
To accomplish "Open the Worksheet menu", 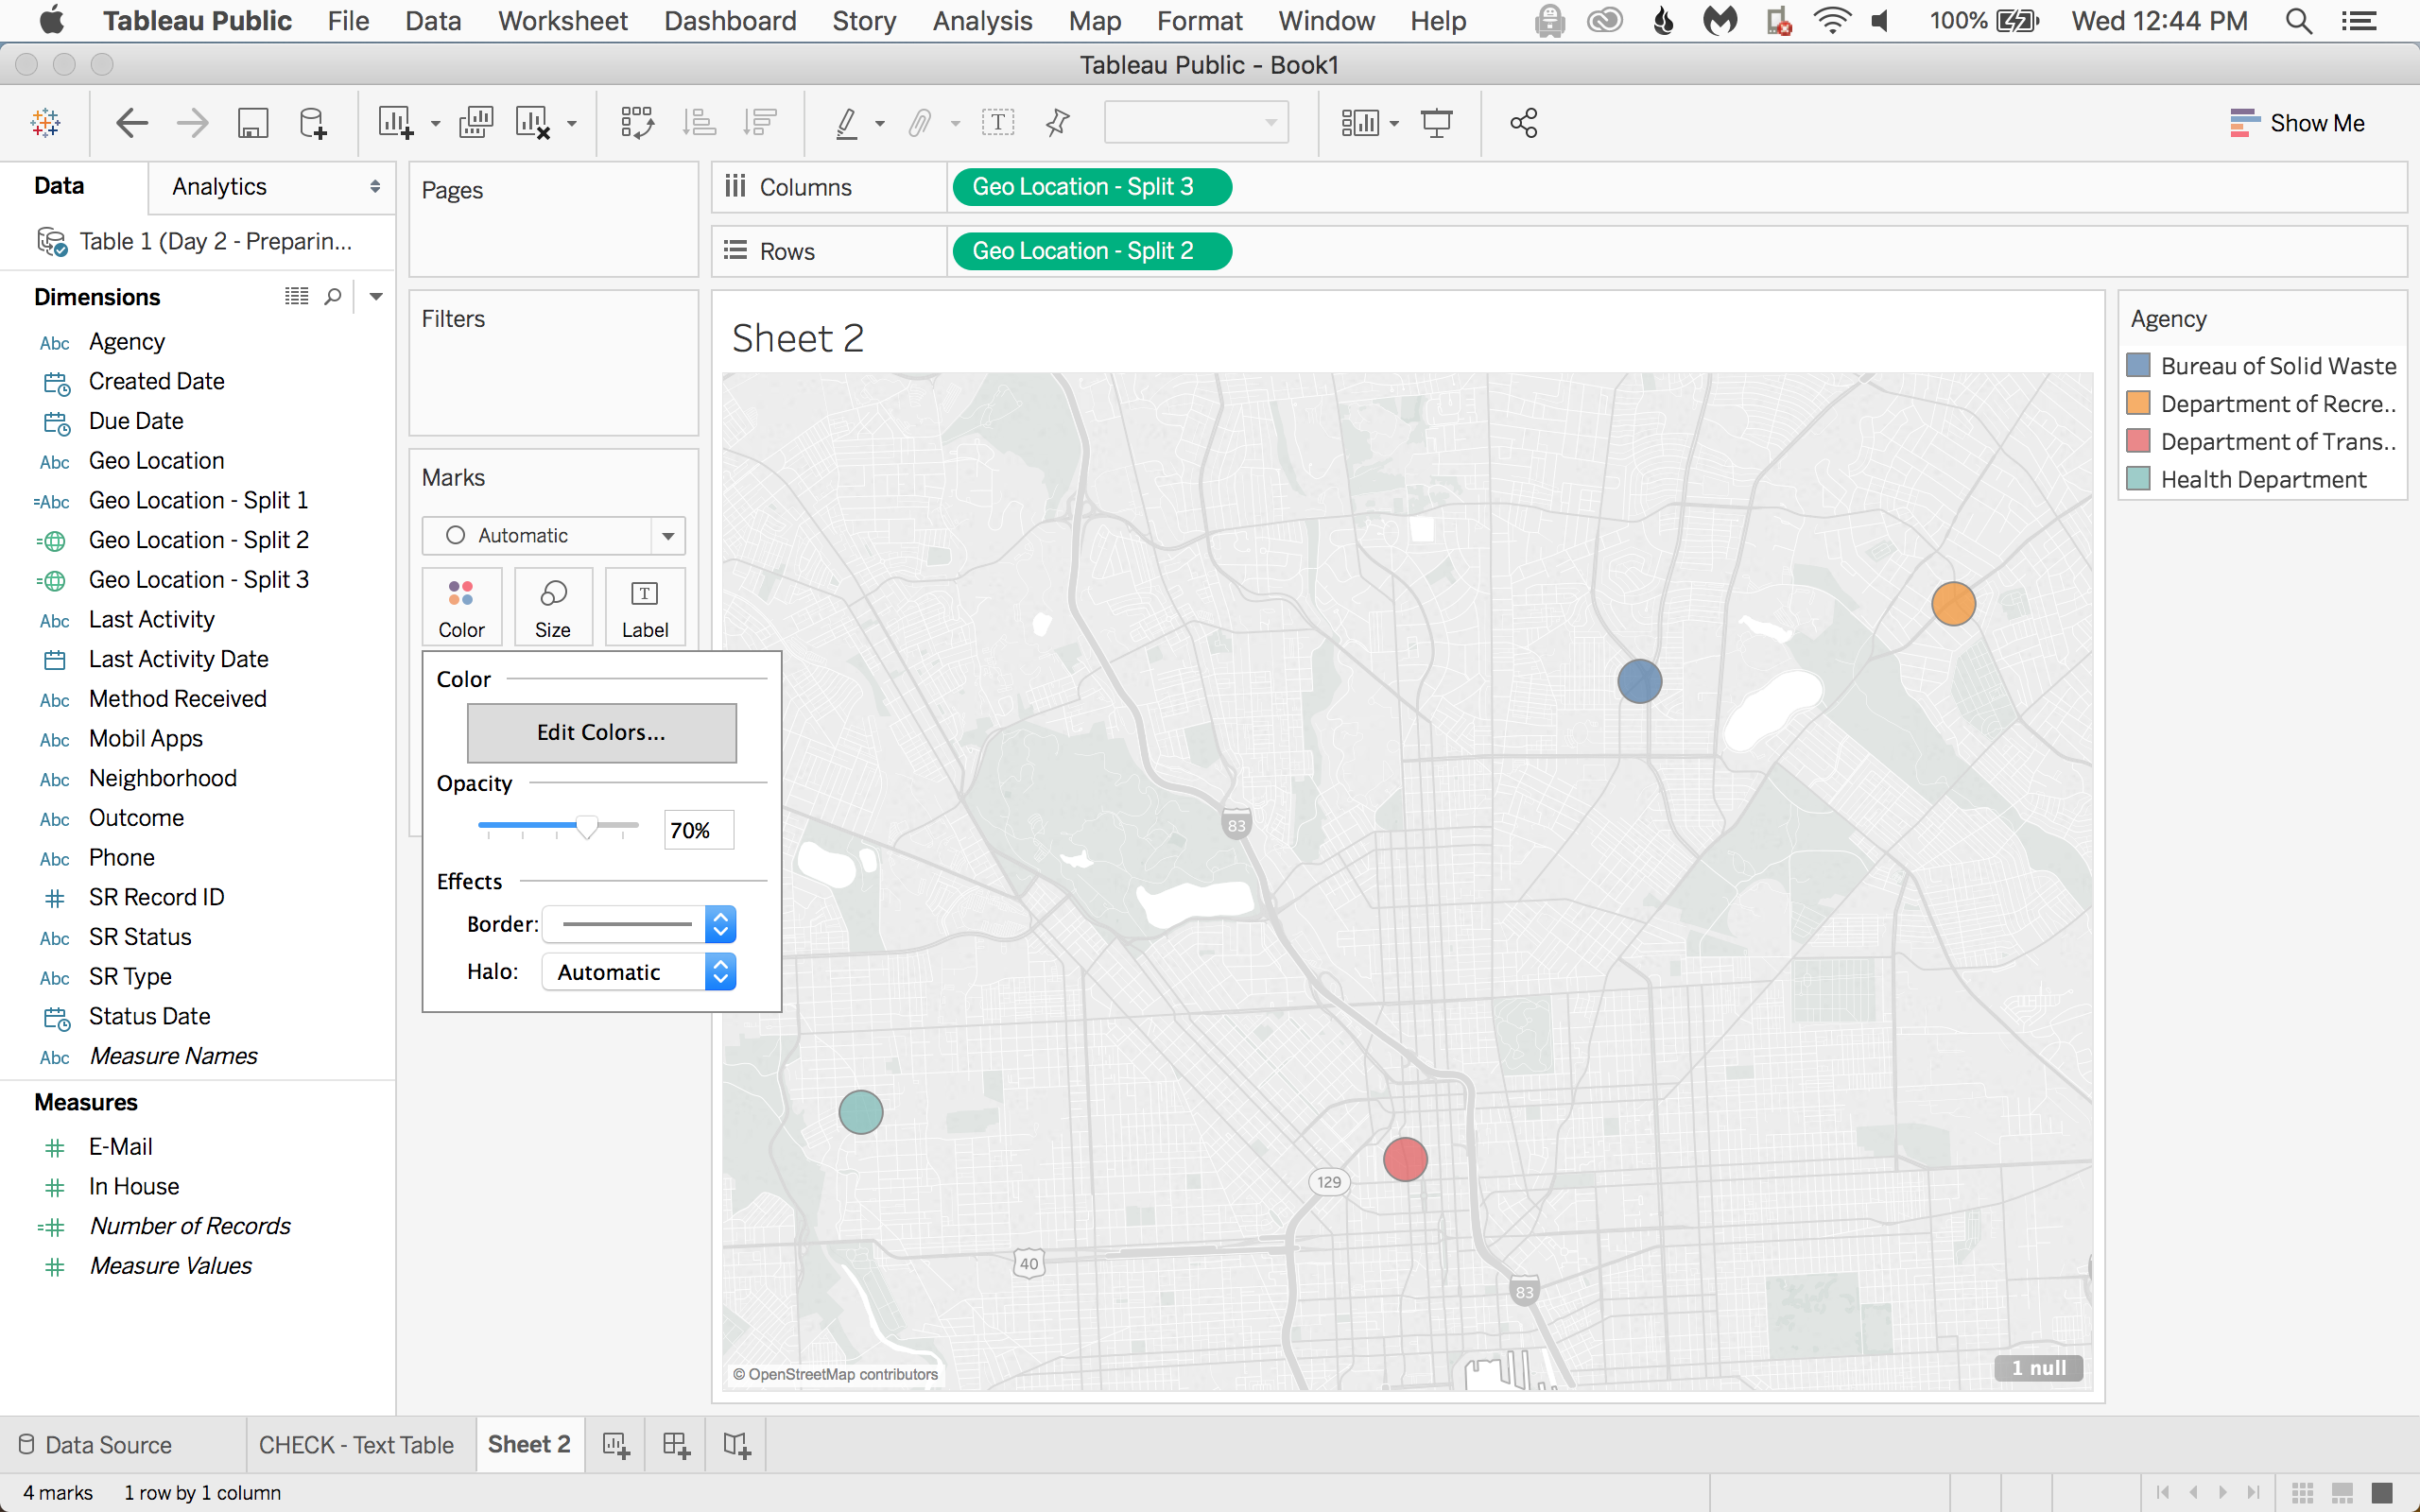I will [x=563, y=21].
